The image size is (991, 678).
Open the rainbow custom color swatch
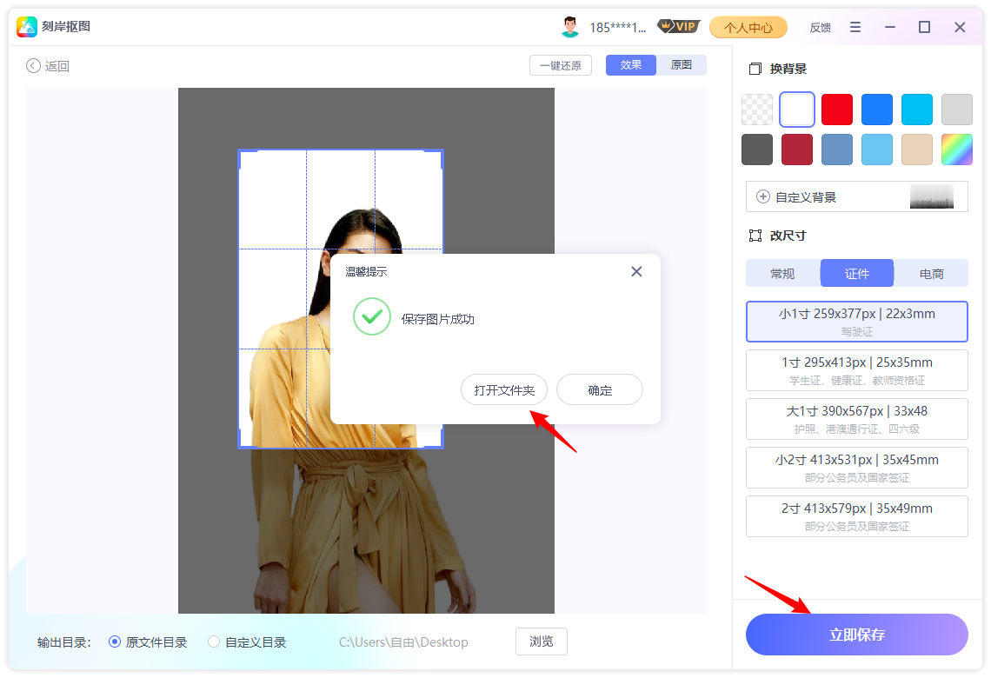pos(957,150)
